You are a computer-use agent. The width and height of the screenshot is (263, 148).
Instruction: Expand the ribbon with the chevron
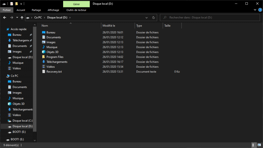pos(255,10)
